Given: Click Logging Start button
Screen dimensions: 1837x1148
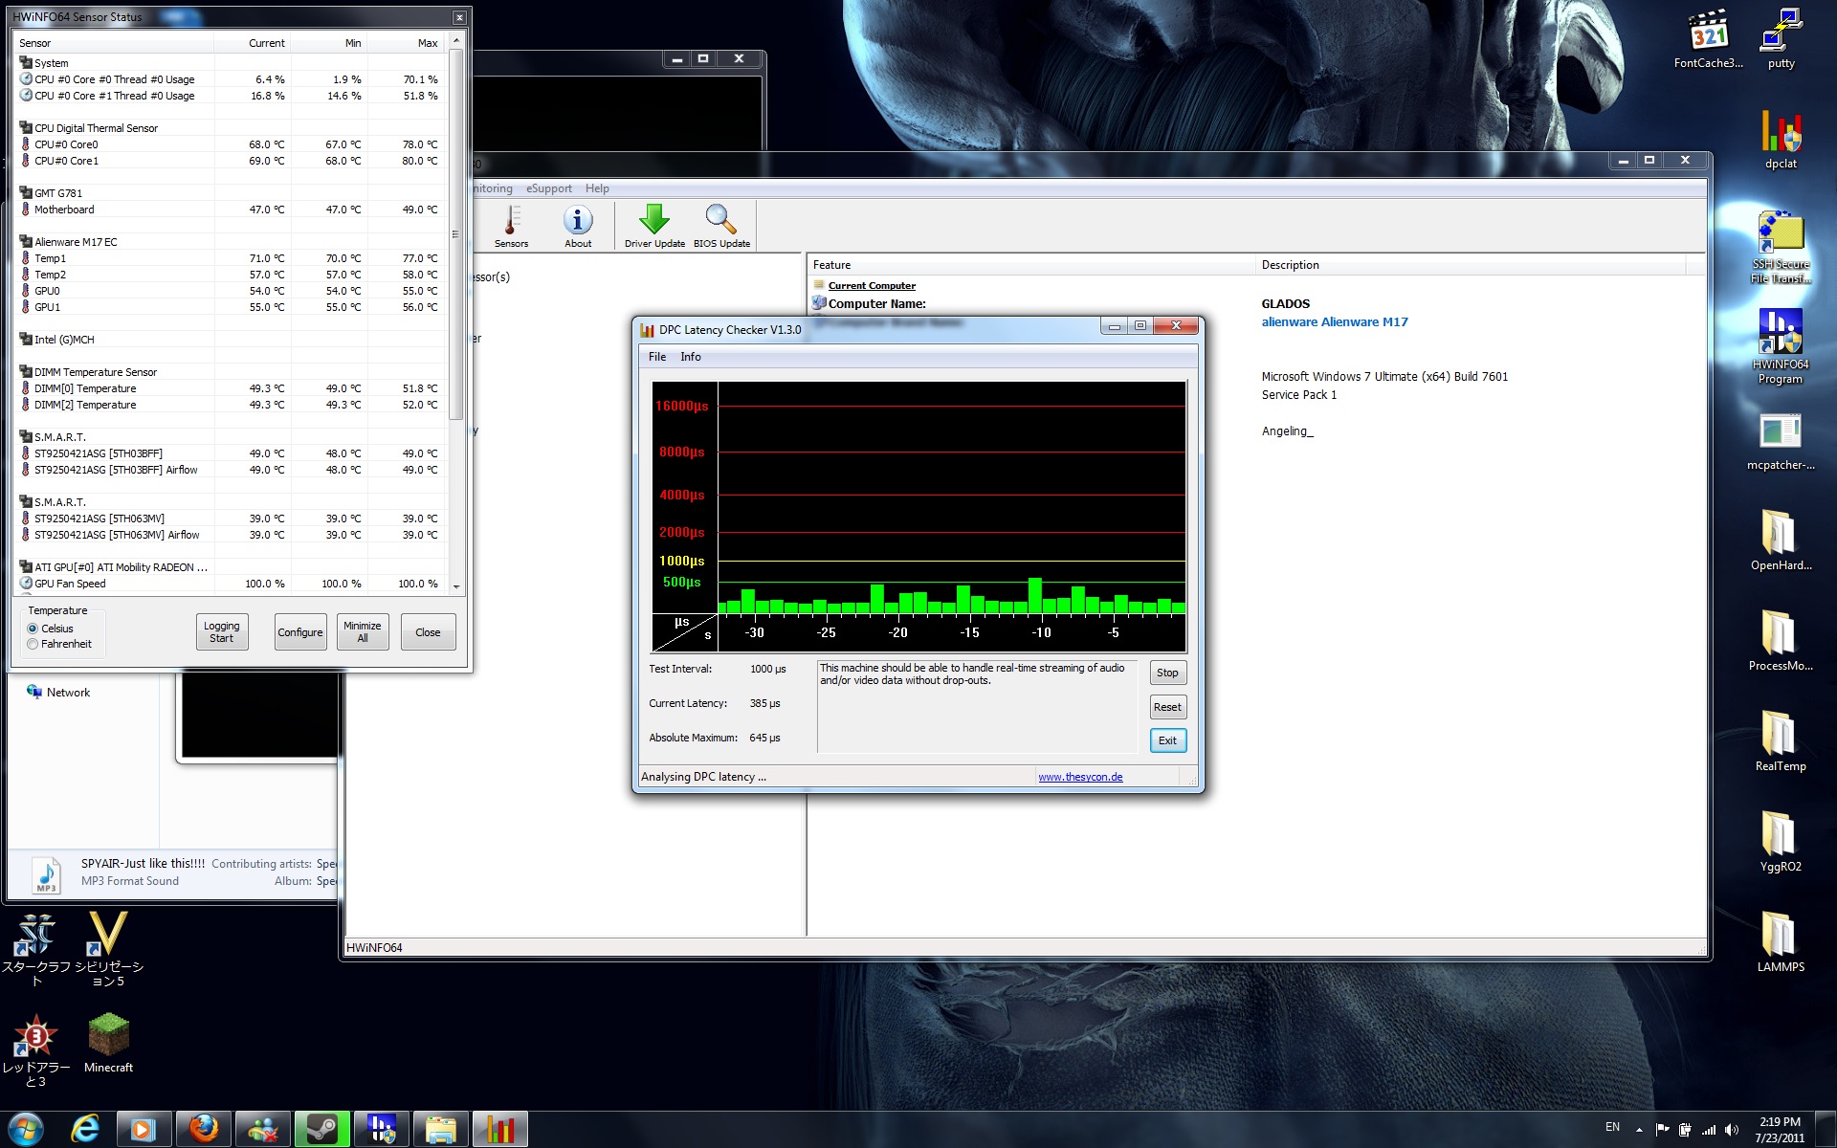Looking at the screenshot, I should pos(222,632).
